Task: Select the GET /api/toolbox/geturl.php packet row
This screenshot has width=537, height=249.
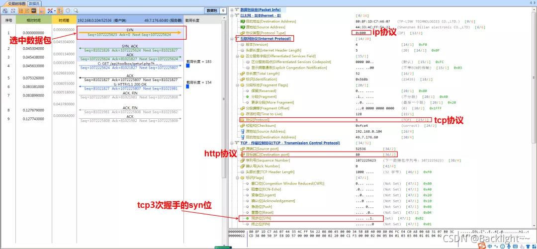Action: 130,66
